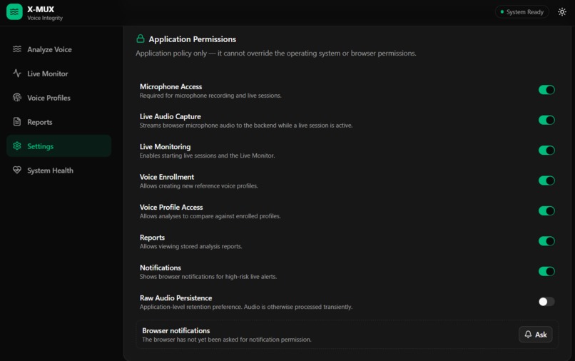Click the X-MUX app title
Image resolution: width=575 pixels, height=361 pixels.
coord(41,9)
